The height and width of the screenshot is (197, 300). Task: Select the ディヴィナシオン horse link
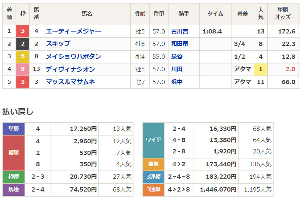click(70, 70)
